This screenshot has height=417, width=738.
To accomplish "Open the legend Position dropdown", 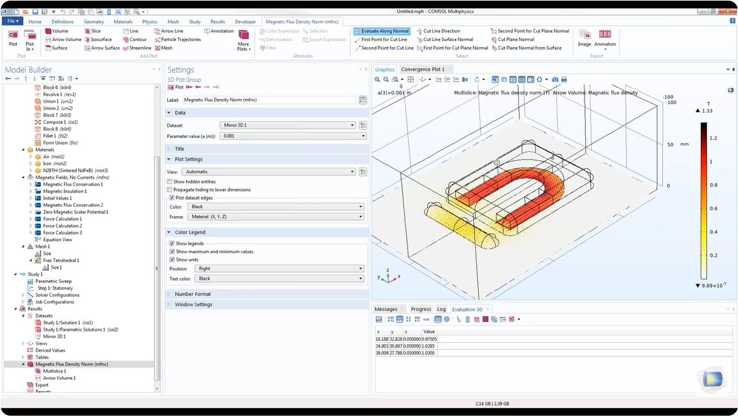I will click(280, 269).
